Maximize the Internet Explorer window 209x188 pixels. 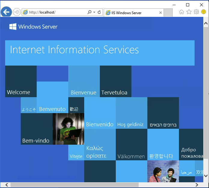tap(188, 5)
